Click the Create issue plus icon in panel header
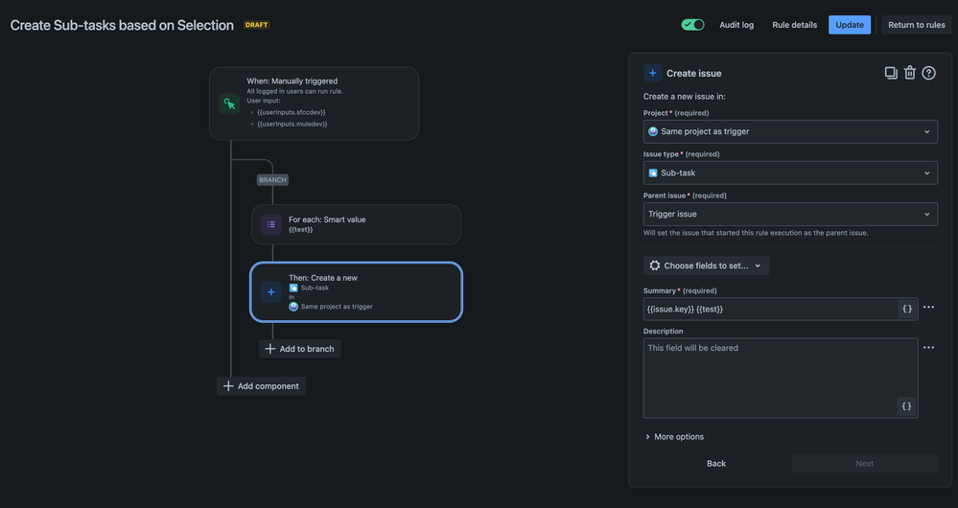958x508 pixels. [653, 73]
